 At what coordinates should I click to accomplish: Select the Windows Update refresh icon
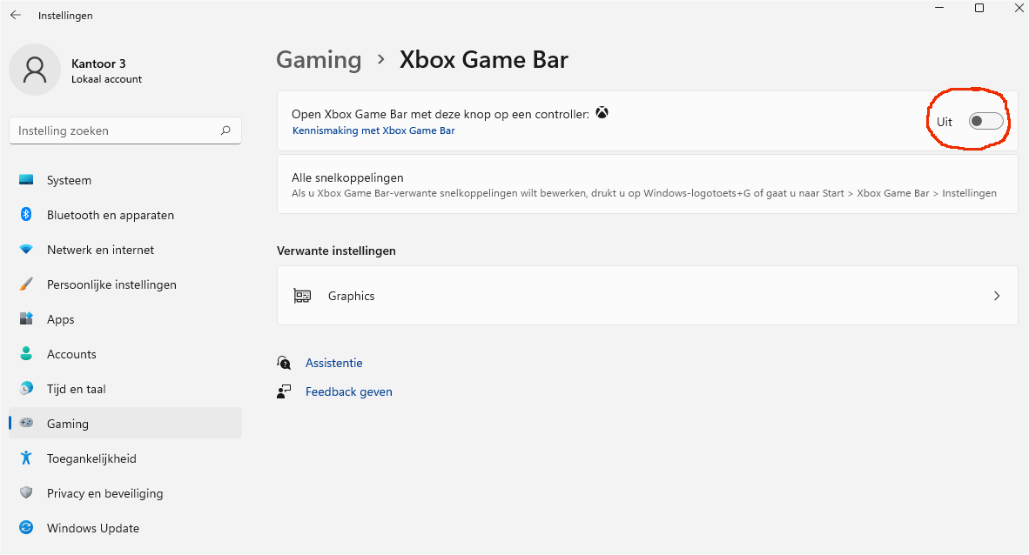(26, 527)
